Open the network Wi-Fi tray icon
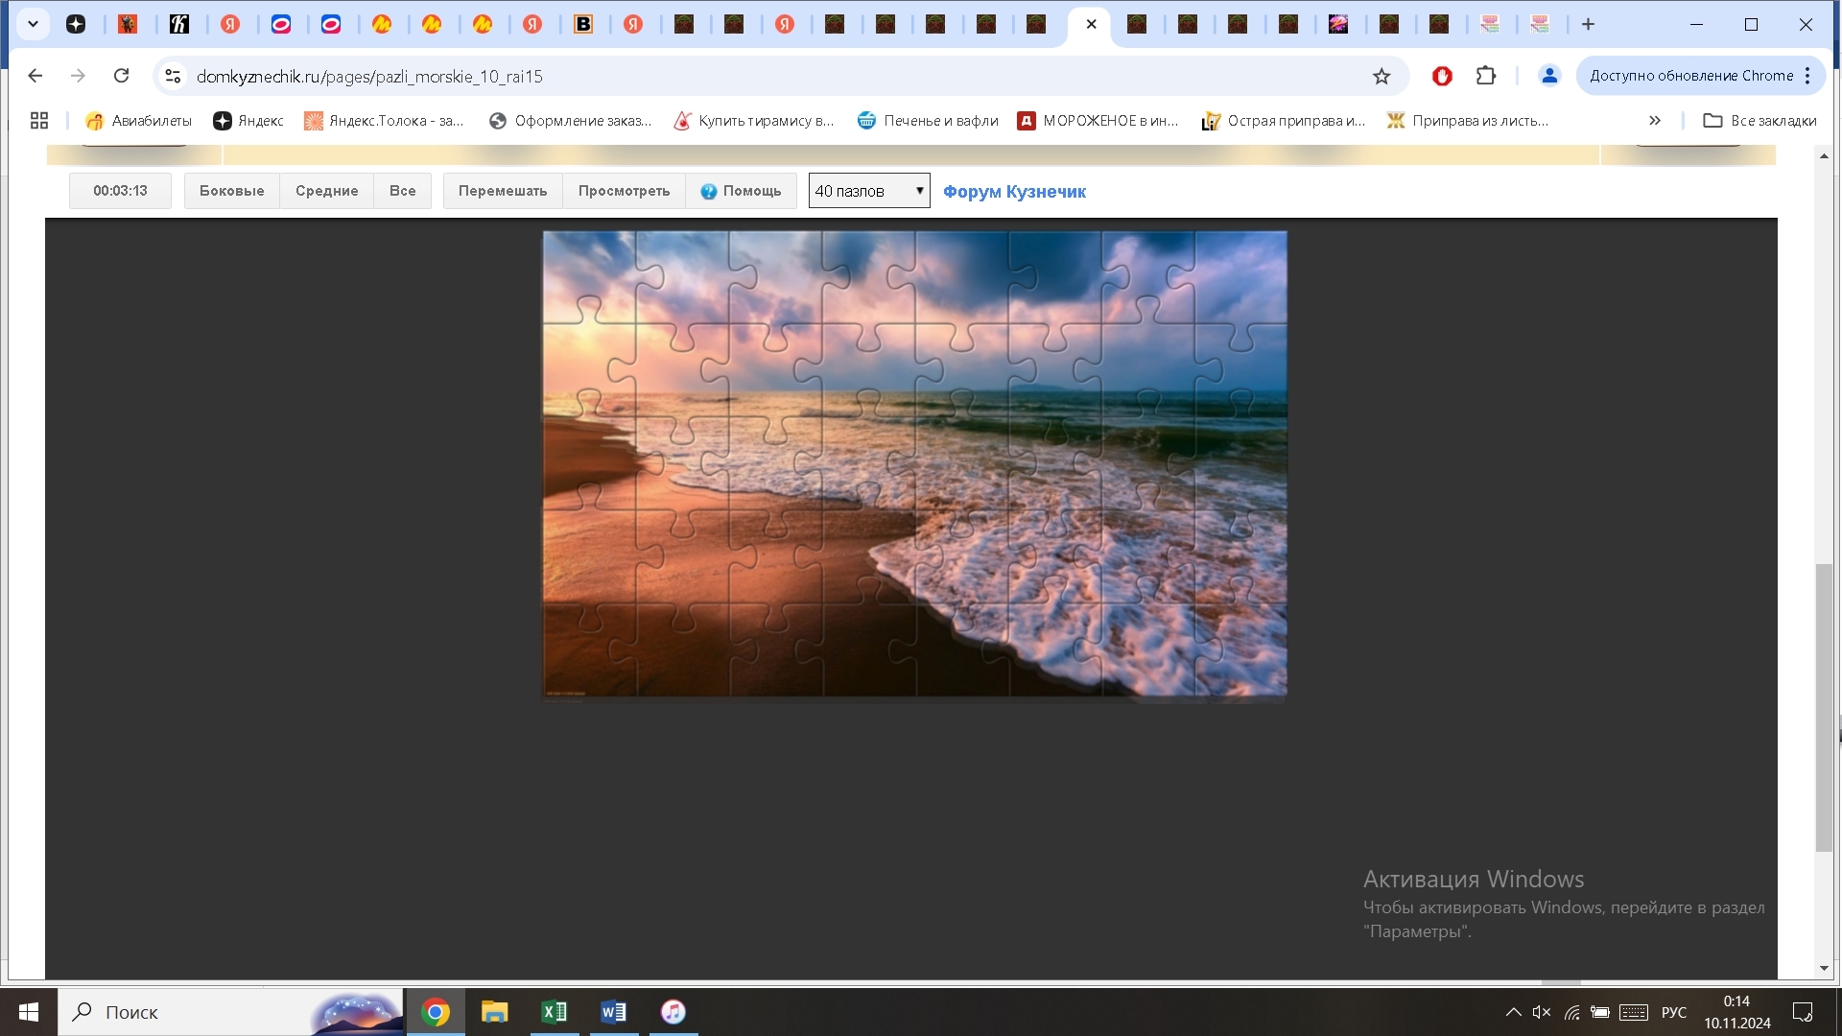The image size is (1842, 1036). pyautogui.click(x=1571, y=1012)
